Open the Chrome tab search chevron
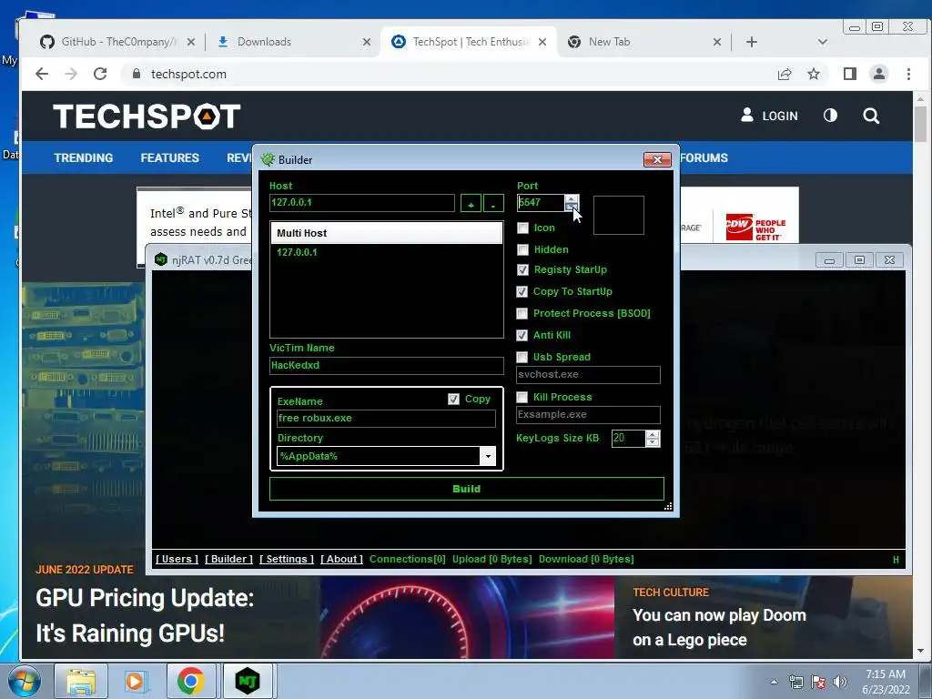This screenshot has width=932, height=699. (823, 42)
